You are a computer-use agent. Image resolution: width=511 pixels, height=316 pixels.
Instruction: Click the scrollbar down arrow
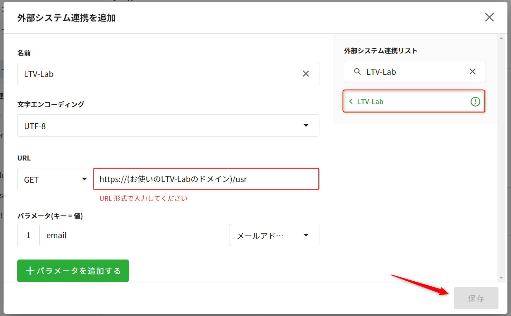(x=501, y=278)
